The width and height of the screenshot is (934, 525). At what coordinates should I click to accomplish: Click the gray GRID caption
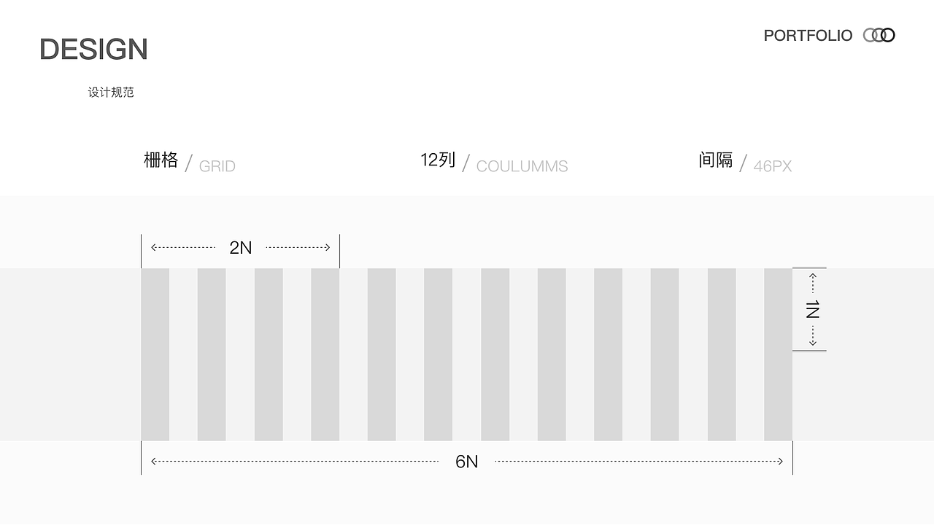(217, 166)
